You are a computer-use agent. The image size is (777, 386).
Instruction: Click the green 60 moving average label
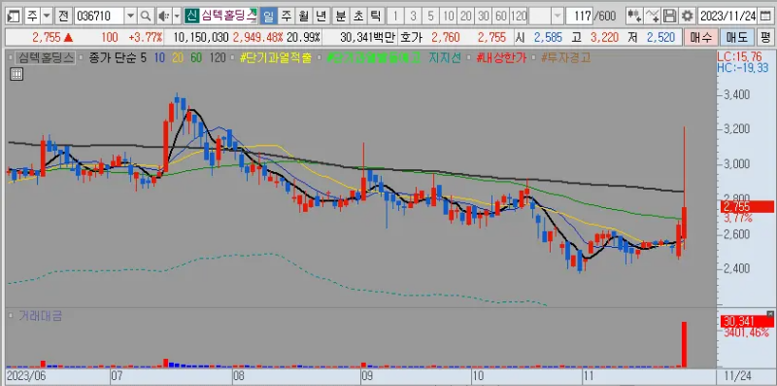(x=196, y=57)
